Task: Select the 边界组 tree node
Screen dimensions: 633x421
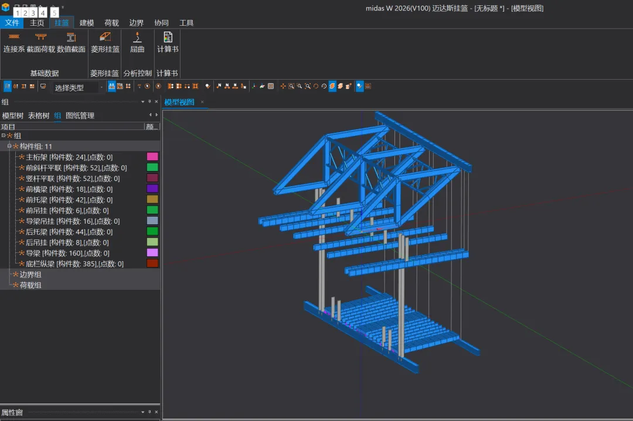Action: pos(30,275)
